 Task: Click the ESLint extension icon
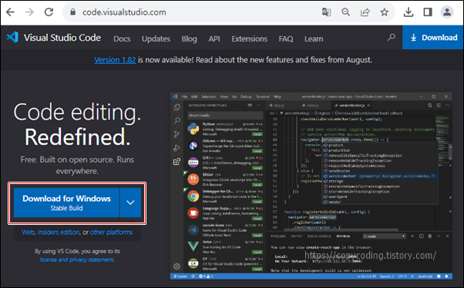point(193,179)
